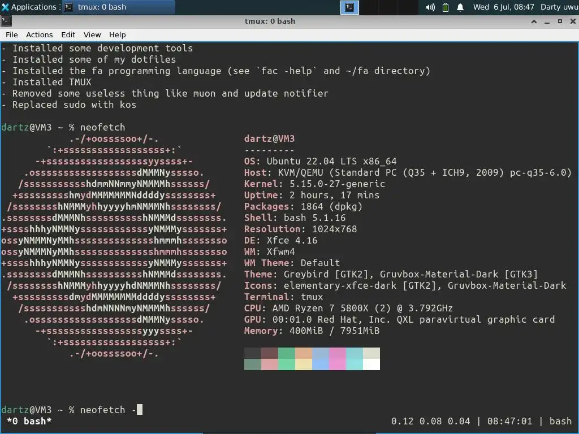Open the Applications menu in the top panel

(31, 7)
